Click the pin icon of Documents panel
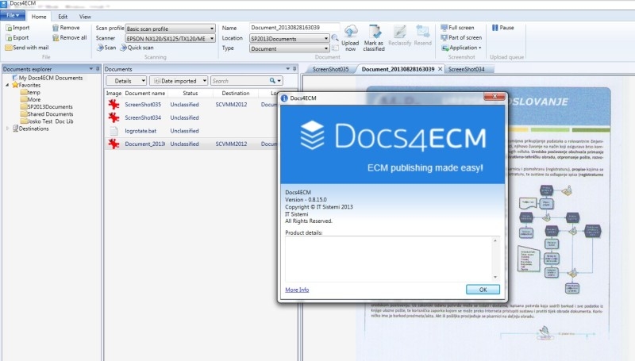 (x=294, y=69)
